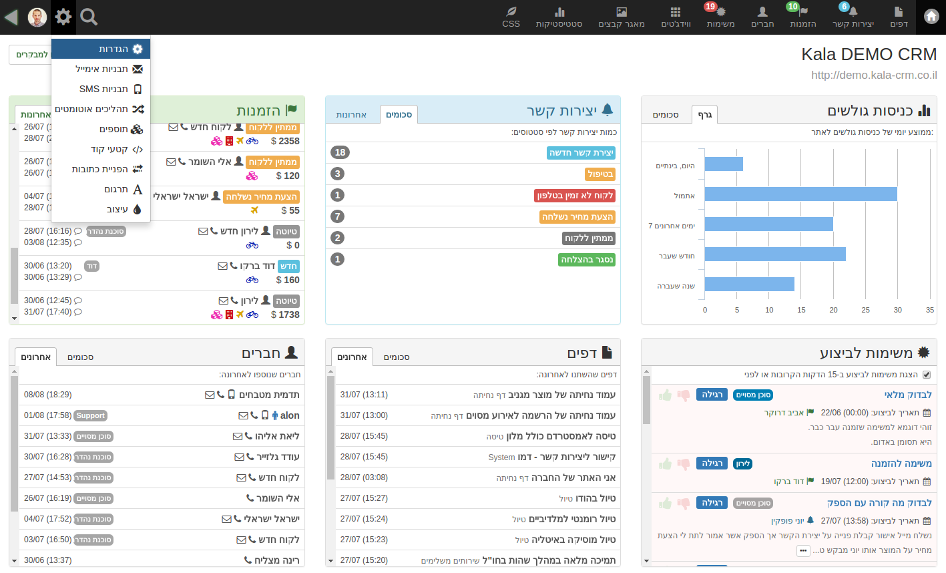This screenshot has width=946, height=573.
Task: Switch to גרף tab in visitor entries widget
Action: tap(704, 115)
